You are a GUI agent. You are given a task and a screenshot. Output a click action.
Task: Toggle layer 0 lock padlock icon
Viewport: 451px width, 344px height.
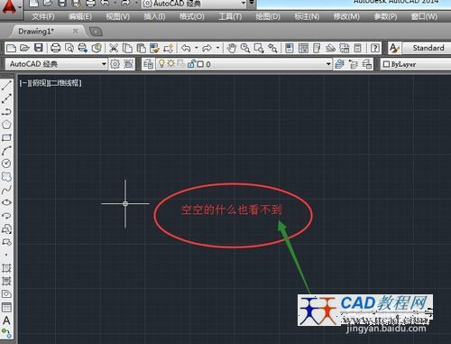pyautogui.click(x=191, y=64)
